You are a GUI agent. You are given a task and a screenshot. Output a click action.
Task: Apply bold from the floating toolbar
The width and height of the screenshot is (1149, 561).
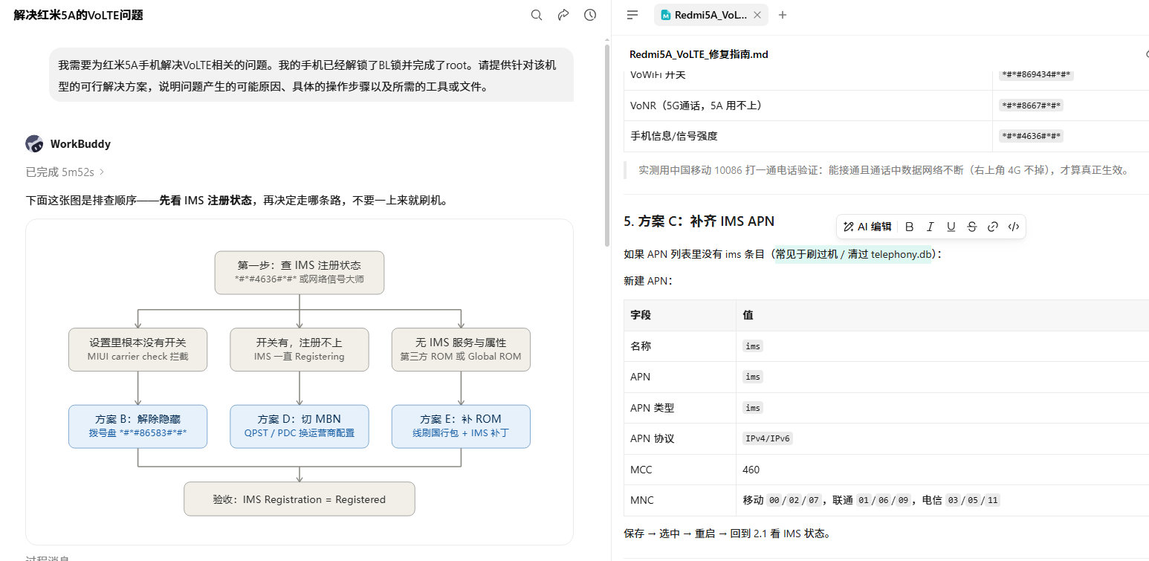[909, 227]
